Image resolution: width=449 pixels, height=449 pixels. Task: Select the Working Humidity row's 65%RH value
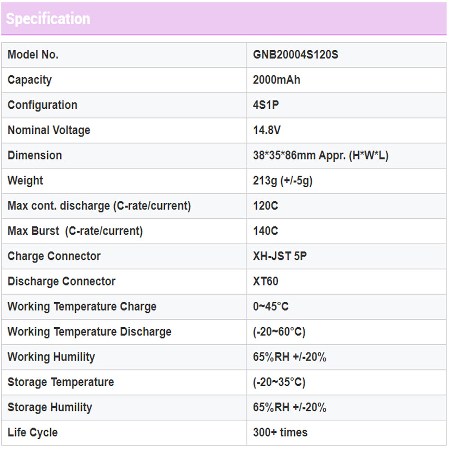(x=290, y=357)
